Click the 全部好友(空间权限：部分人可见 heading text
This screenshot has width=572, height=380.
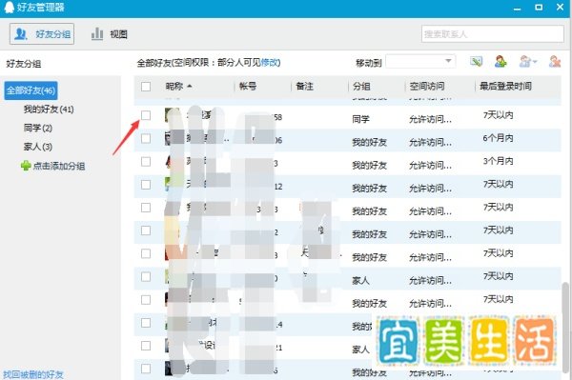click(x=199, y=63)
